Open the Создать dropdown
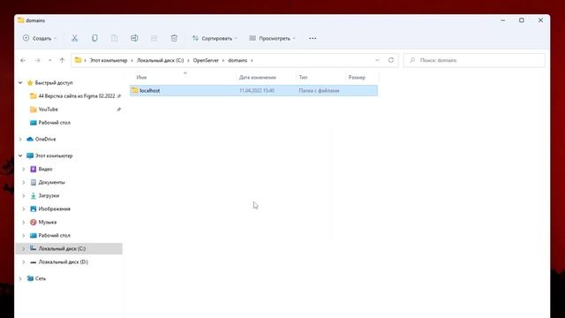The width and height of the screenshot is (565, 318). coord(40,38)
